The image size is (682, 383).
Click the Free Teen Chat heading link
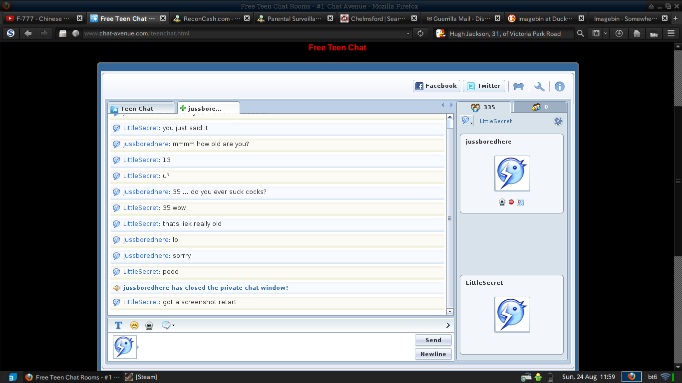point(338,48)
